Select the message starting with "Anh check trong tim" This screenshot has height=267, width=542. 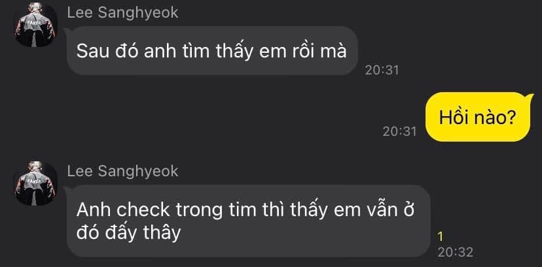point(248,221)
